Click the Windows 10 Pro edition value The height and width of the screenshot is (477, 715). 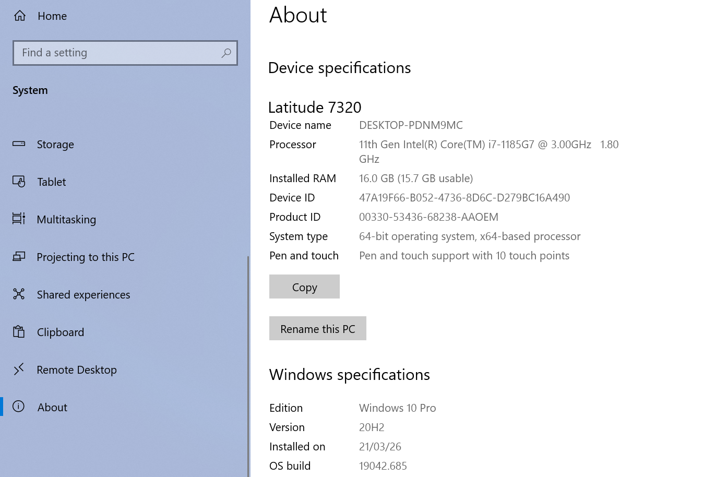pyautogui.click(x=397, y=408)
